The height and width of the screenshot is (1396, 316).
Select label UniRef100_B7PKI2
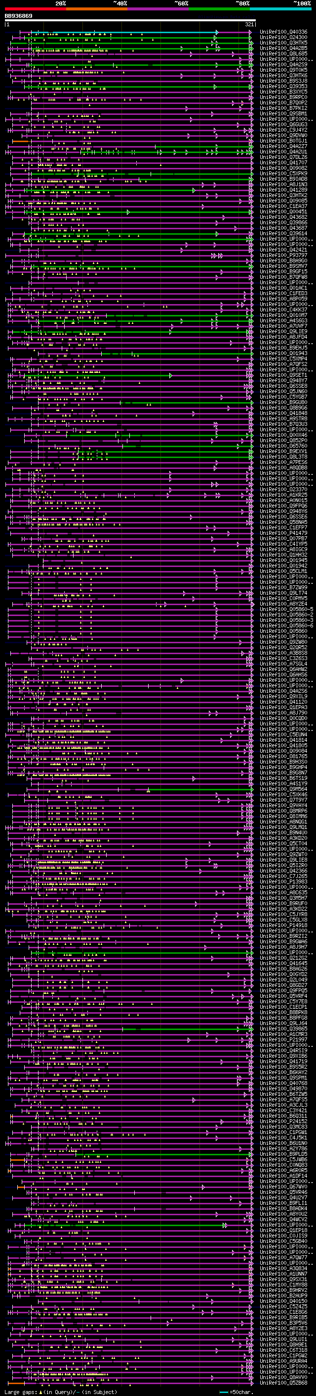pos(283,108)
